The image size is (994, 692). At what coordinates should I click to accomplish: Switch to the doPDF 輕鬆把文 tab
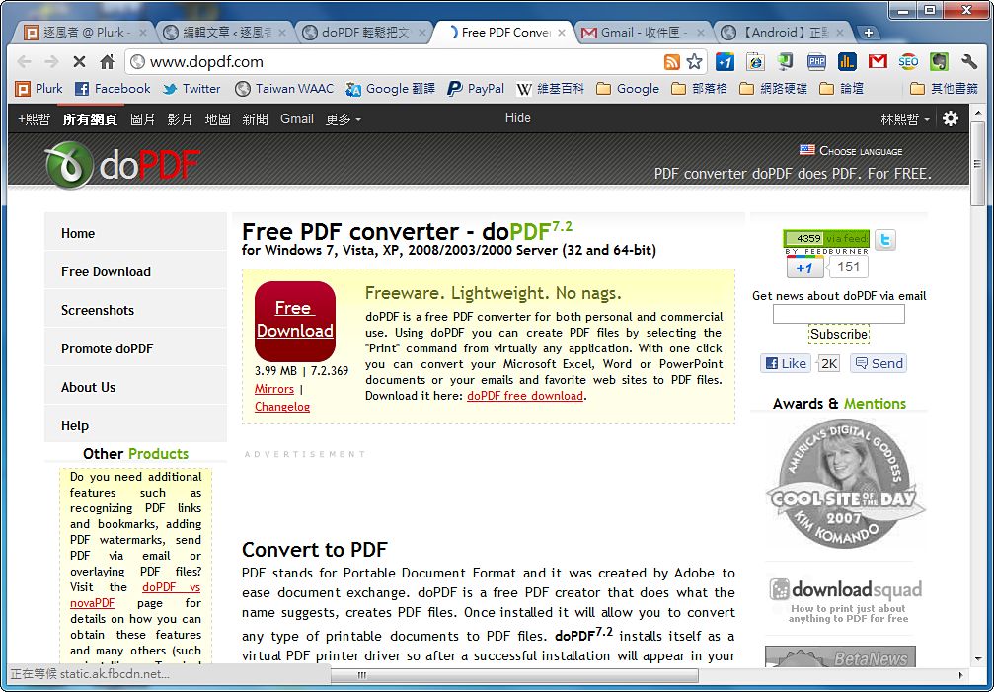click(x=362, y=33)
